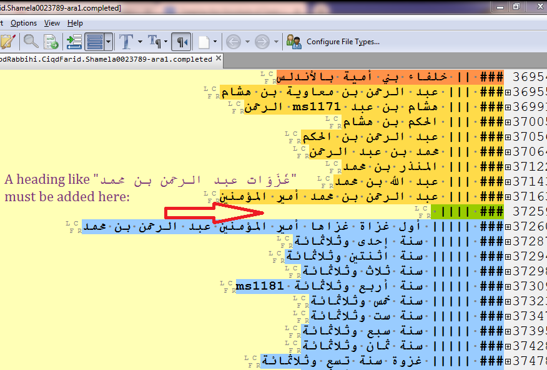Click the forward navigation arrow icon
The height and width of the screenshot is (370, 547).
[x=262, y=42]
